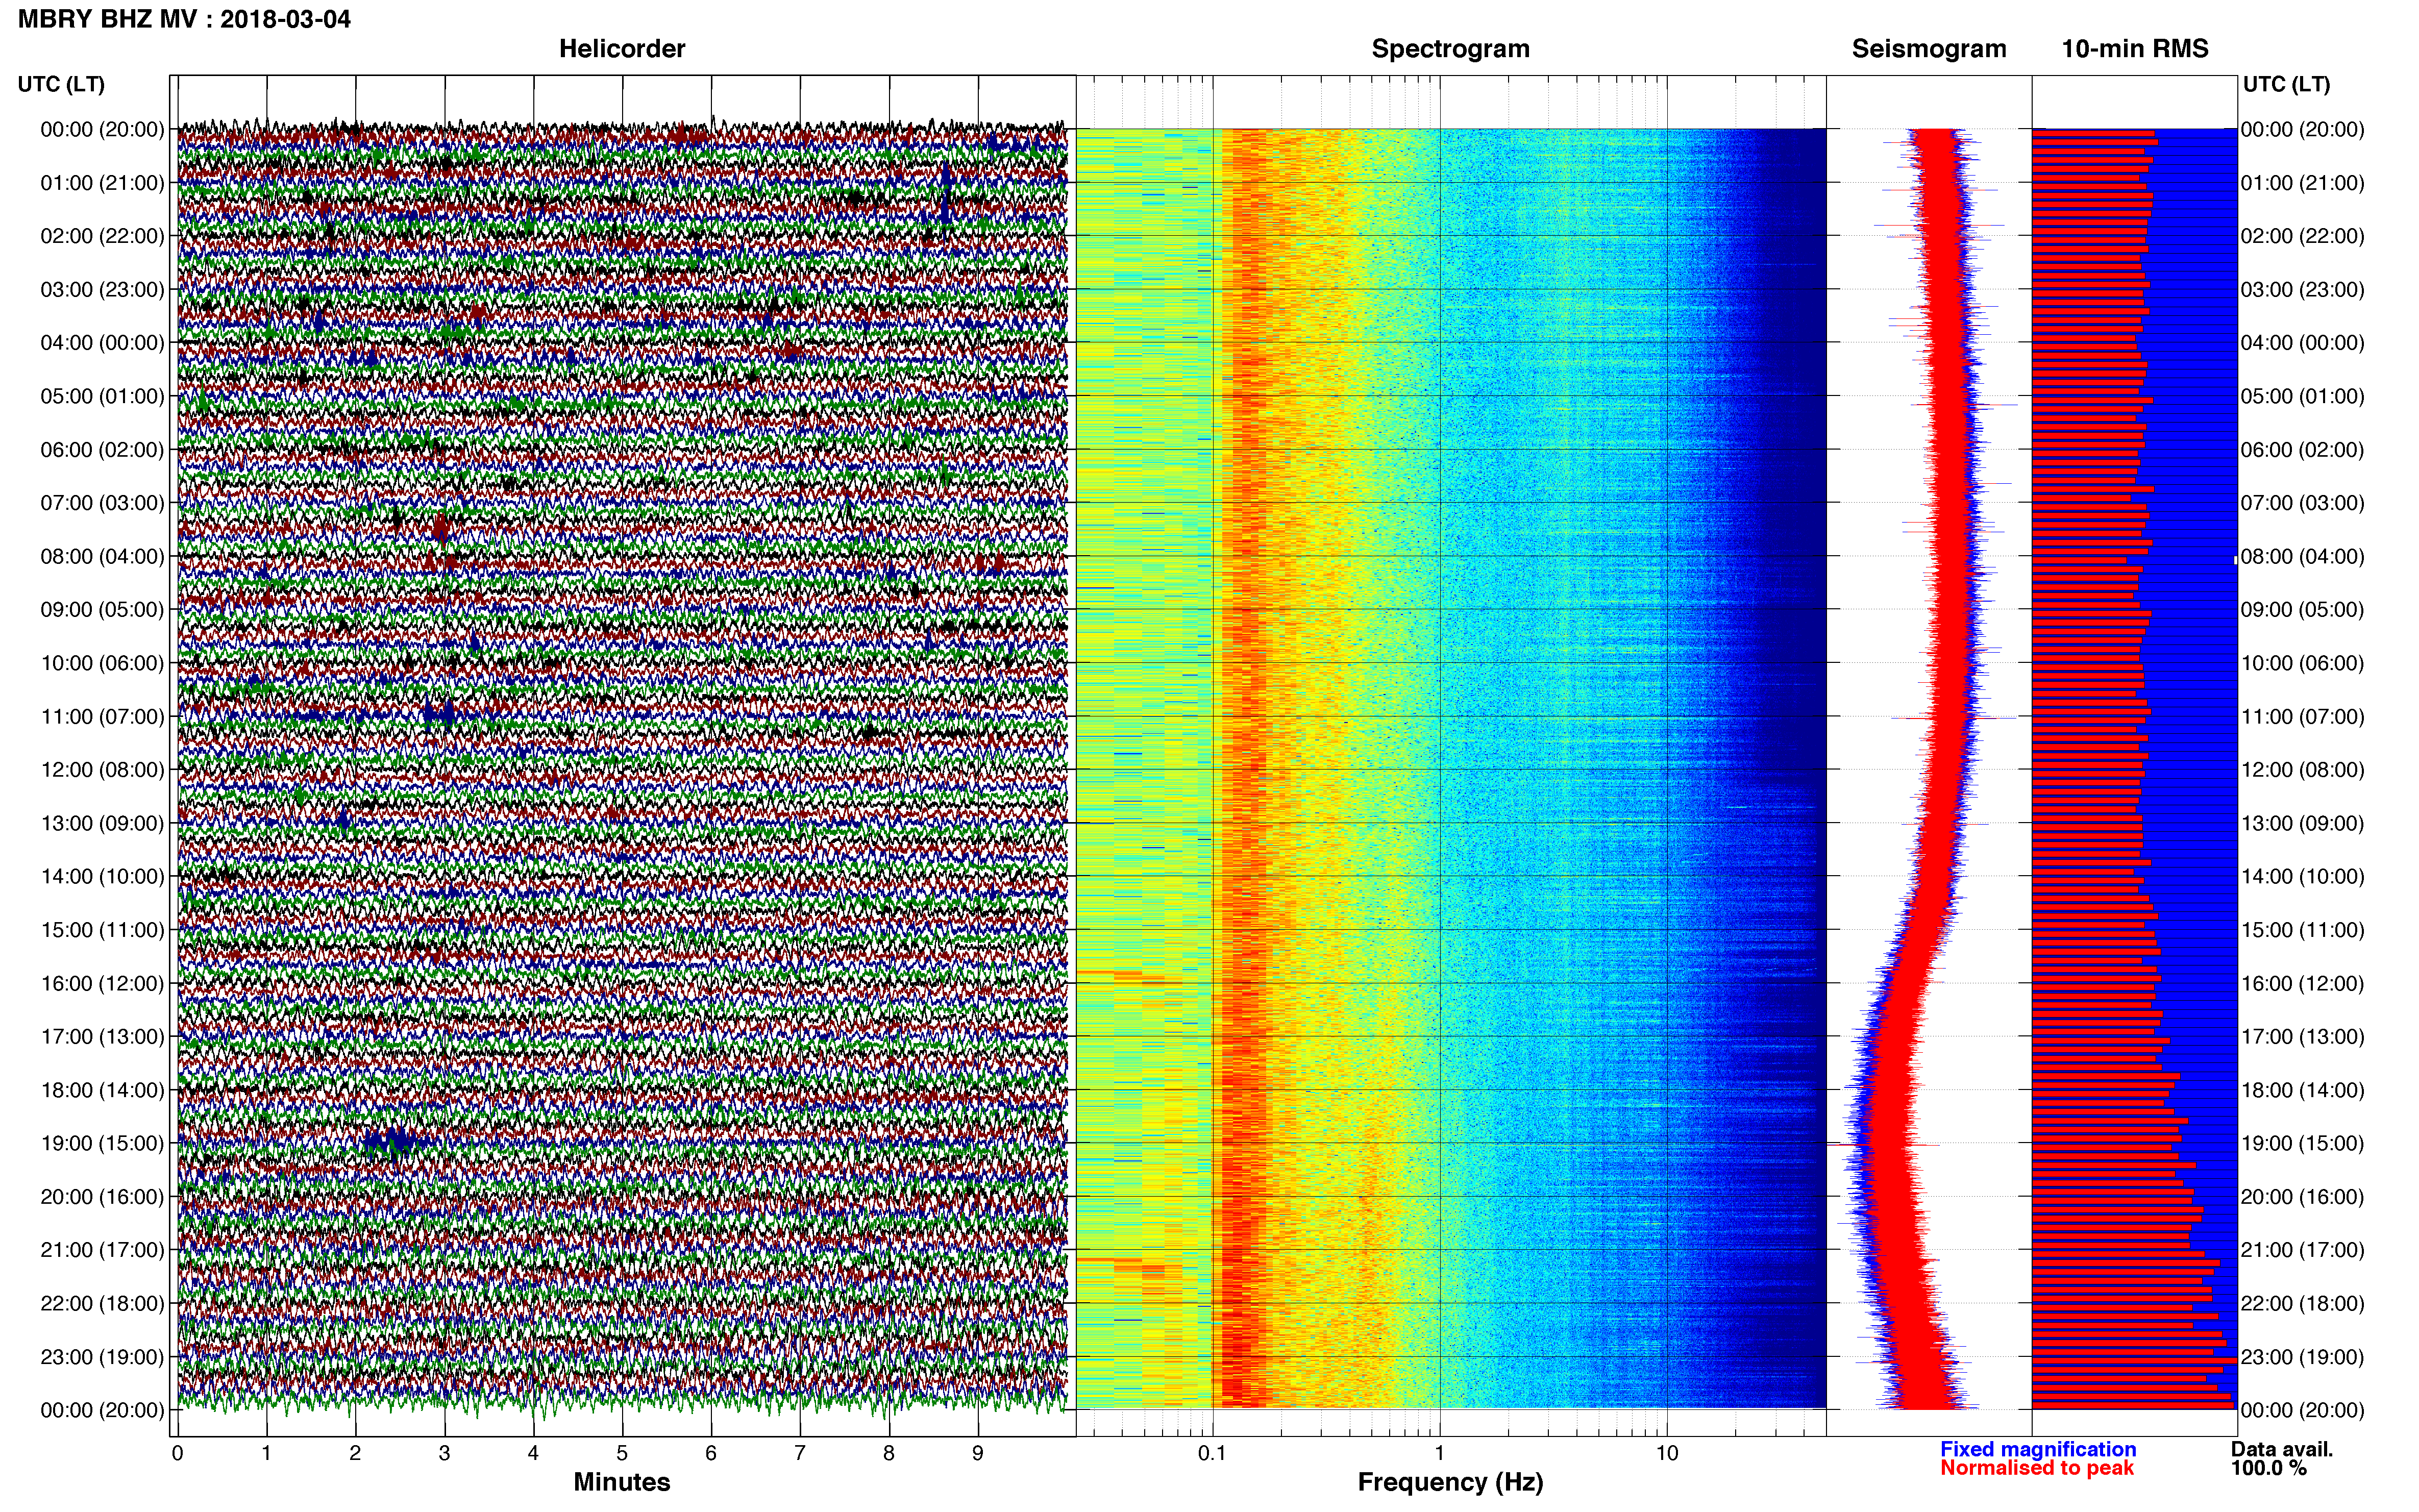The image size is (2419, 1512).
Task: Click the '10-min RMS' panel heading
Action: point(2135,49)
